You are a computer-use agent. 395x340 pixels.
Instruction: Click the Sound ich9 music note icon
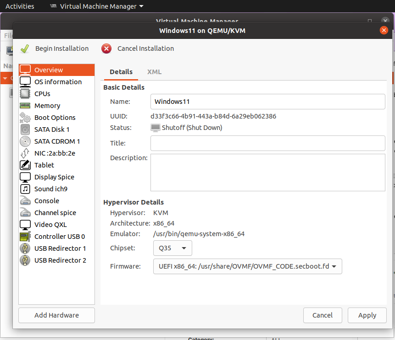25,189
